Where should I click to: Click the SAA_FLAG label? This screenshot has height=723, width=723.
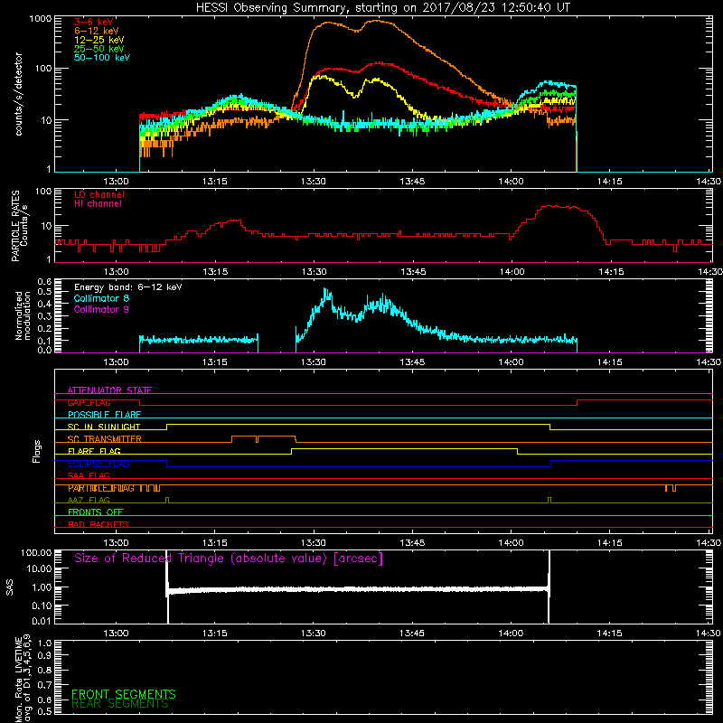point(89,476)
